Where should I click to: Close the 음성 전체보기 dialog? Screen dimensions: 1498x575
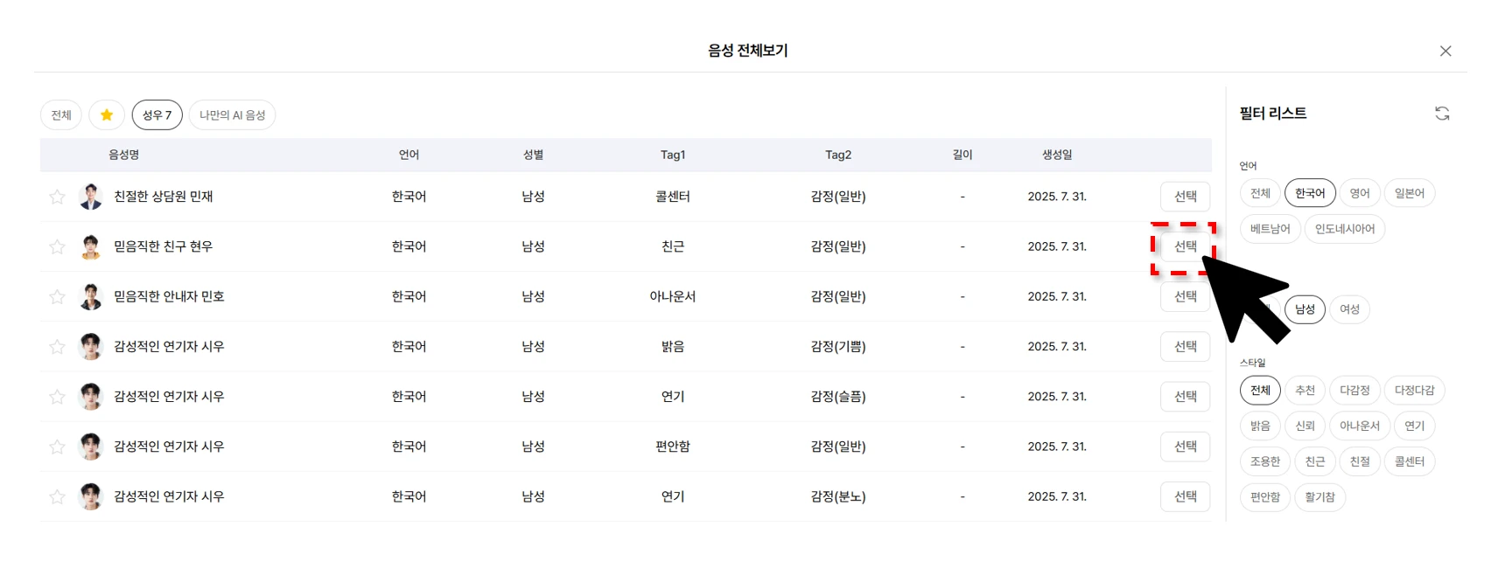tap(1445, 51)
